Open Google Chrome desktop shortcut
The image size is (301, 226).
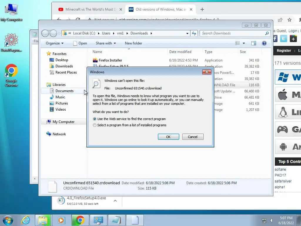click(x=11, y=75)
